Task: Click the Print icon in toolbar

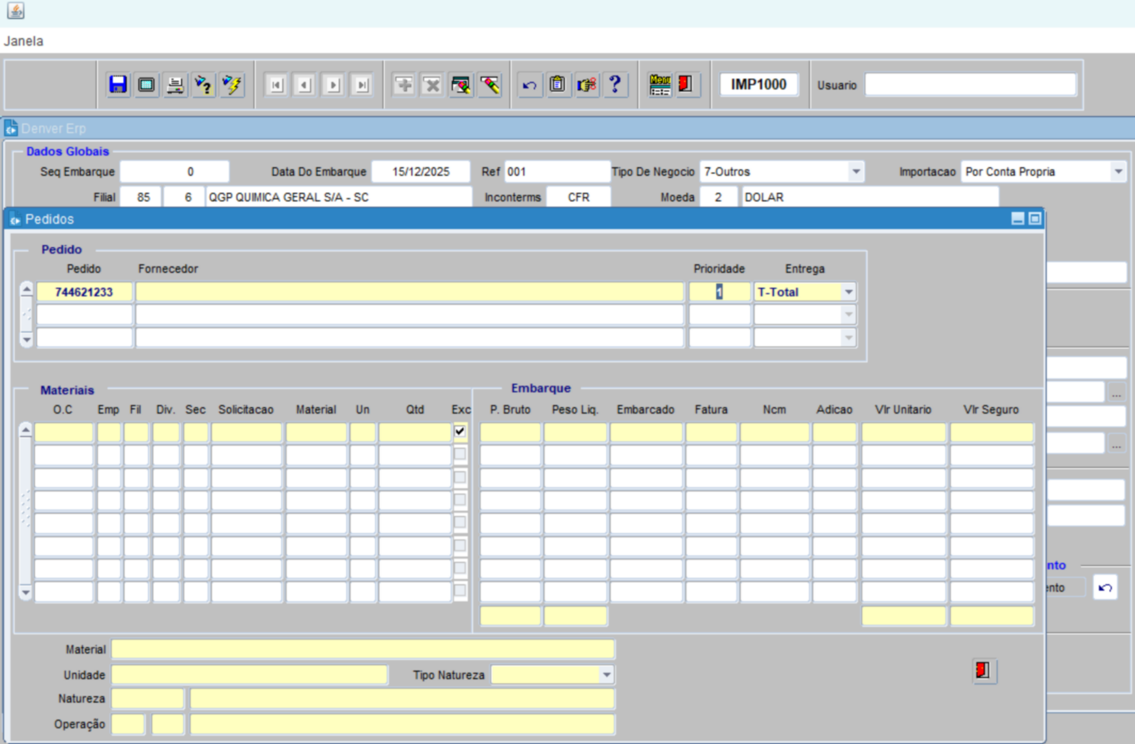Action: pos(175,85)
